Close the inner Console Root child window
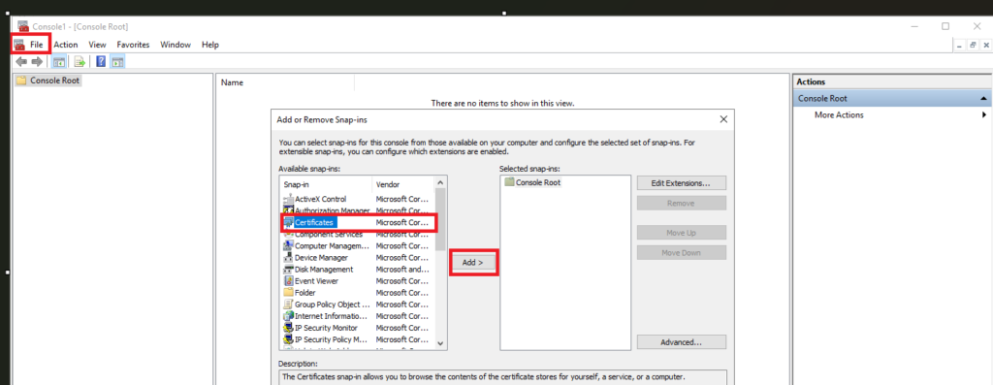This screenshot has width=993, height=385. [986, 45]
